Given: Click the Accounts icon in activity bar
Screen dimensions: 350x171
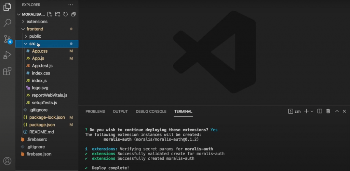Looking at the screenshot, I should [7, 161].
